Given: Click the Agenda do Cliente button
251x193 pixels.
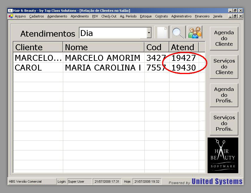Looking at the screenshot, I should click(x=224, y=38).
